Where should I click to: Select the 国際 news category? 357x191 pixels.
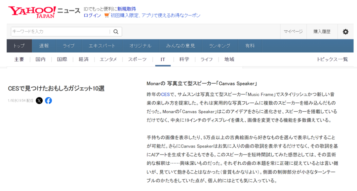62,59
